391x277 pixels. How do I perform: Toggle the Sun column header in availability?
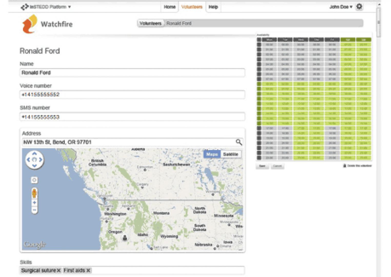pyautogui.click(x=364, y=40)
